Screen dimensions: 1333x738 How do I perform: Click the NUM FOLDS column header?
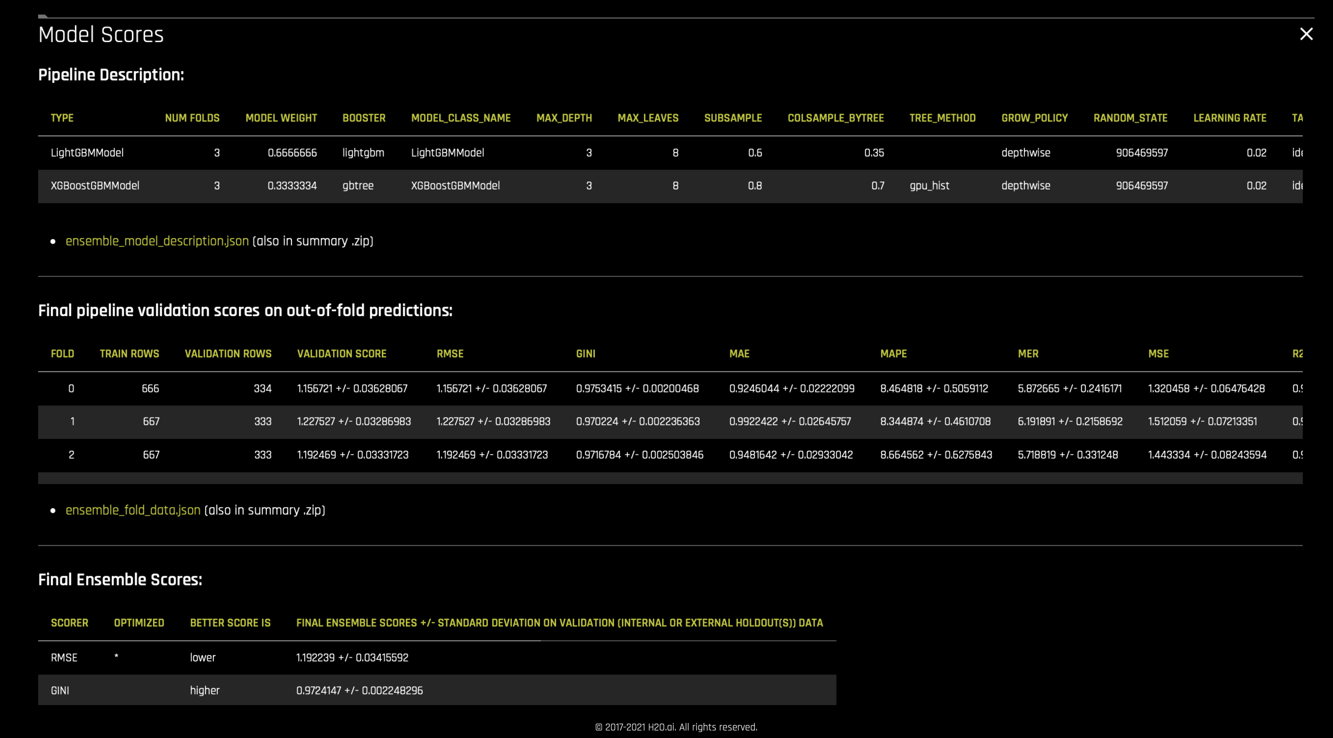pos(192,118)
